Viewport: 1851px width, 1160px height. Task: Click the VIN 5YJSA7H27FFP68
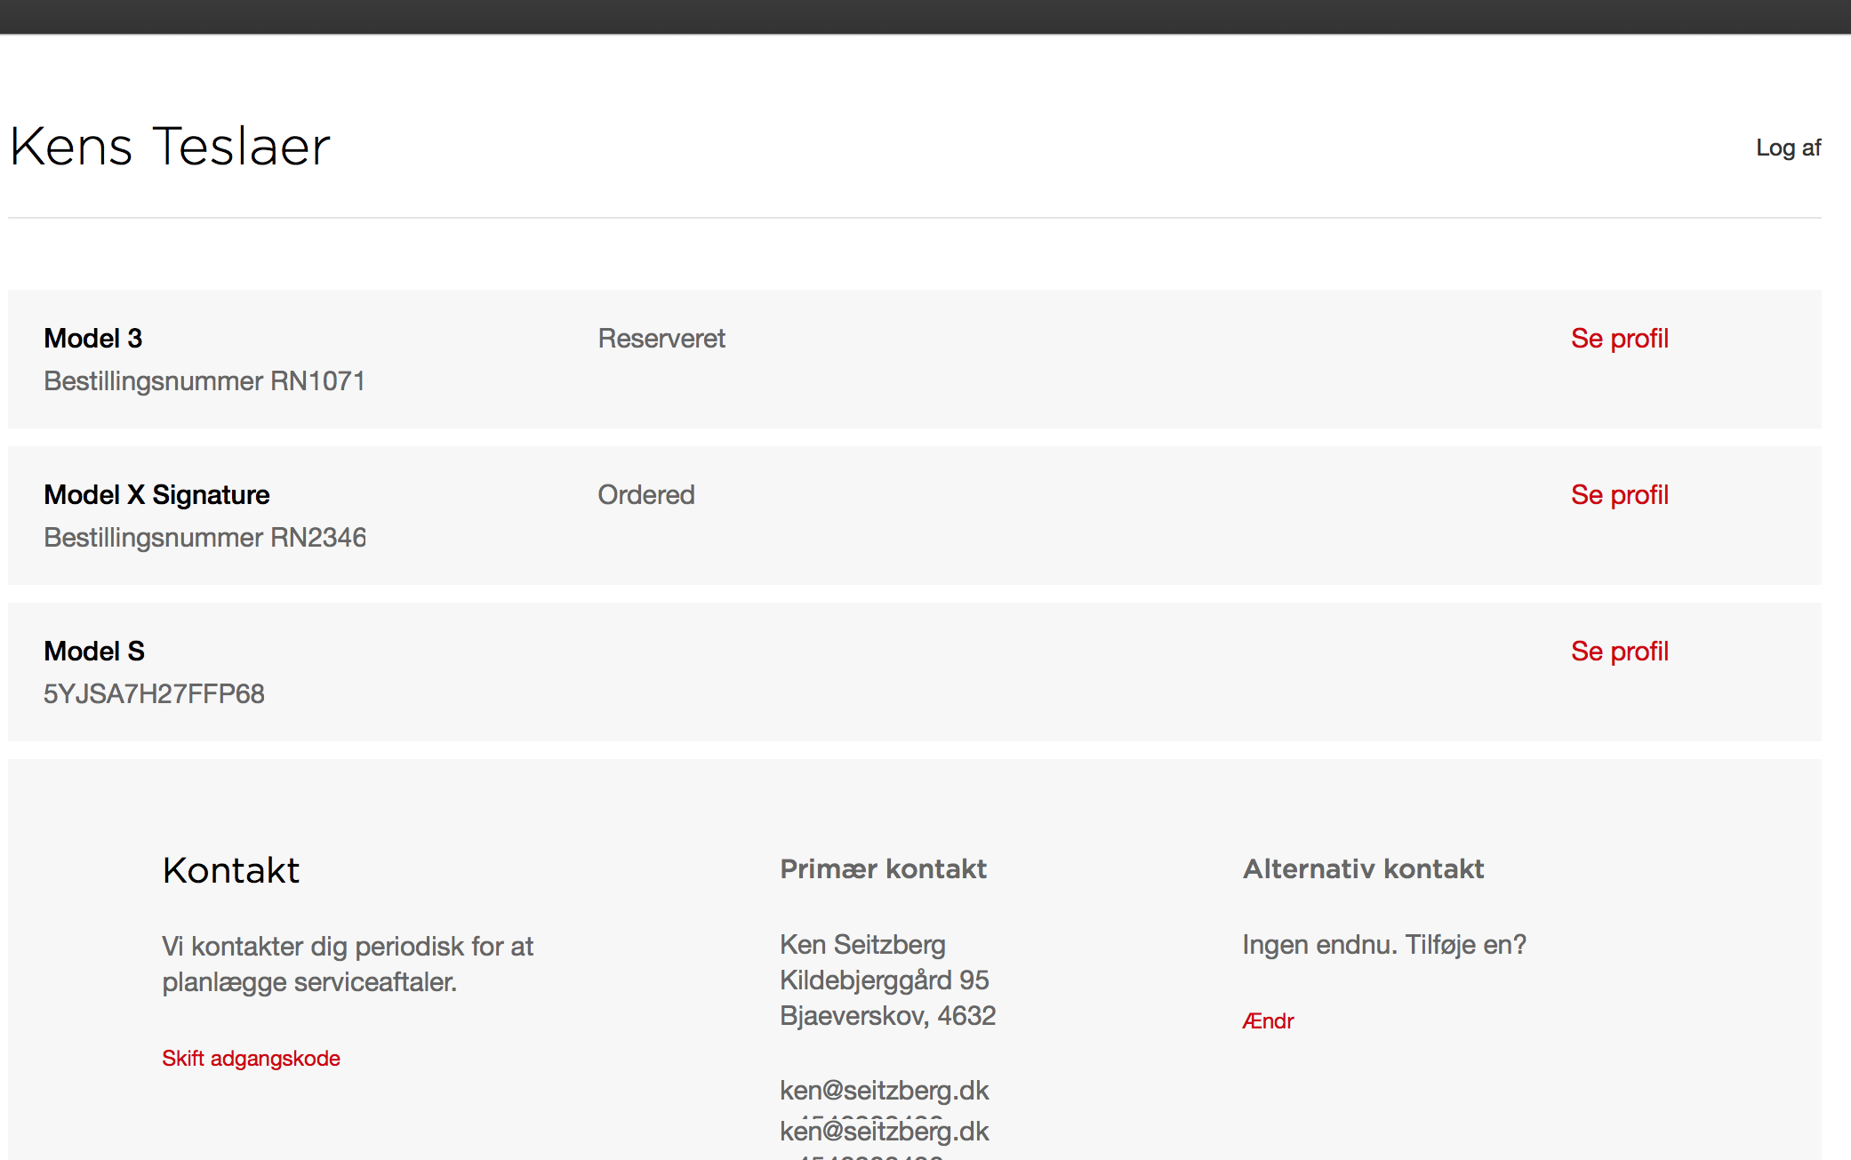pyautogui.click(x=155, y=694)
